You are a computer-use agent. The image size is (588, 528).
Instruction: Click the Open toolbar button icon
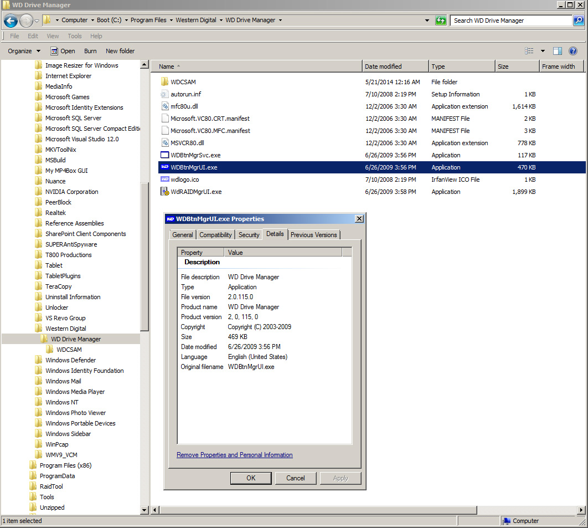pos(54,51)
